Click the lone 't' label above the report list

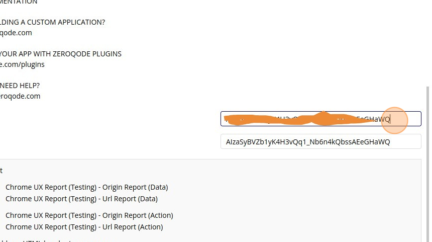pos(2,171)
